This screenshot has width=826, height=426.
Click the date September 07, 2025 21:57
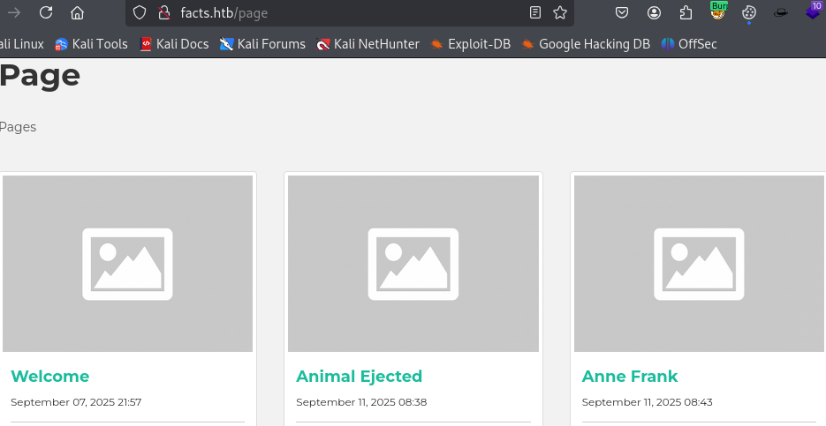pyautogui.click(x=76, y=402)
